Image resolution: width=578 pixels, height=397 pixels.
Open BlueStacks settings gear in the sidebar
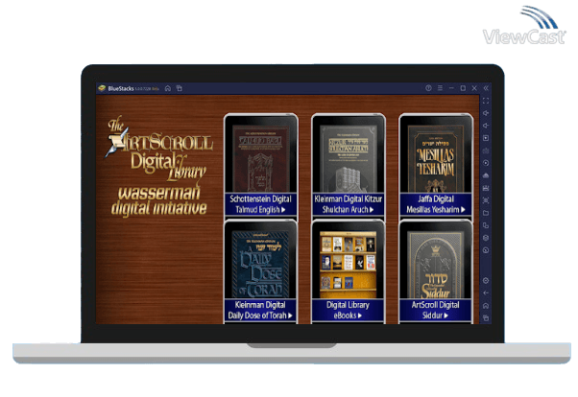coord(486,281)
